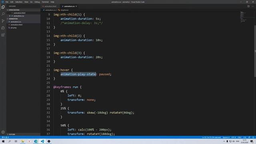Image resolution: width=256 pixels, height=144 pixels.
Task: Click the split editor icon
Action: coord(248,6)
